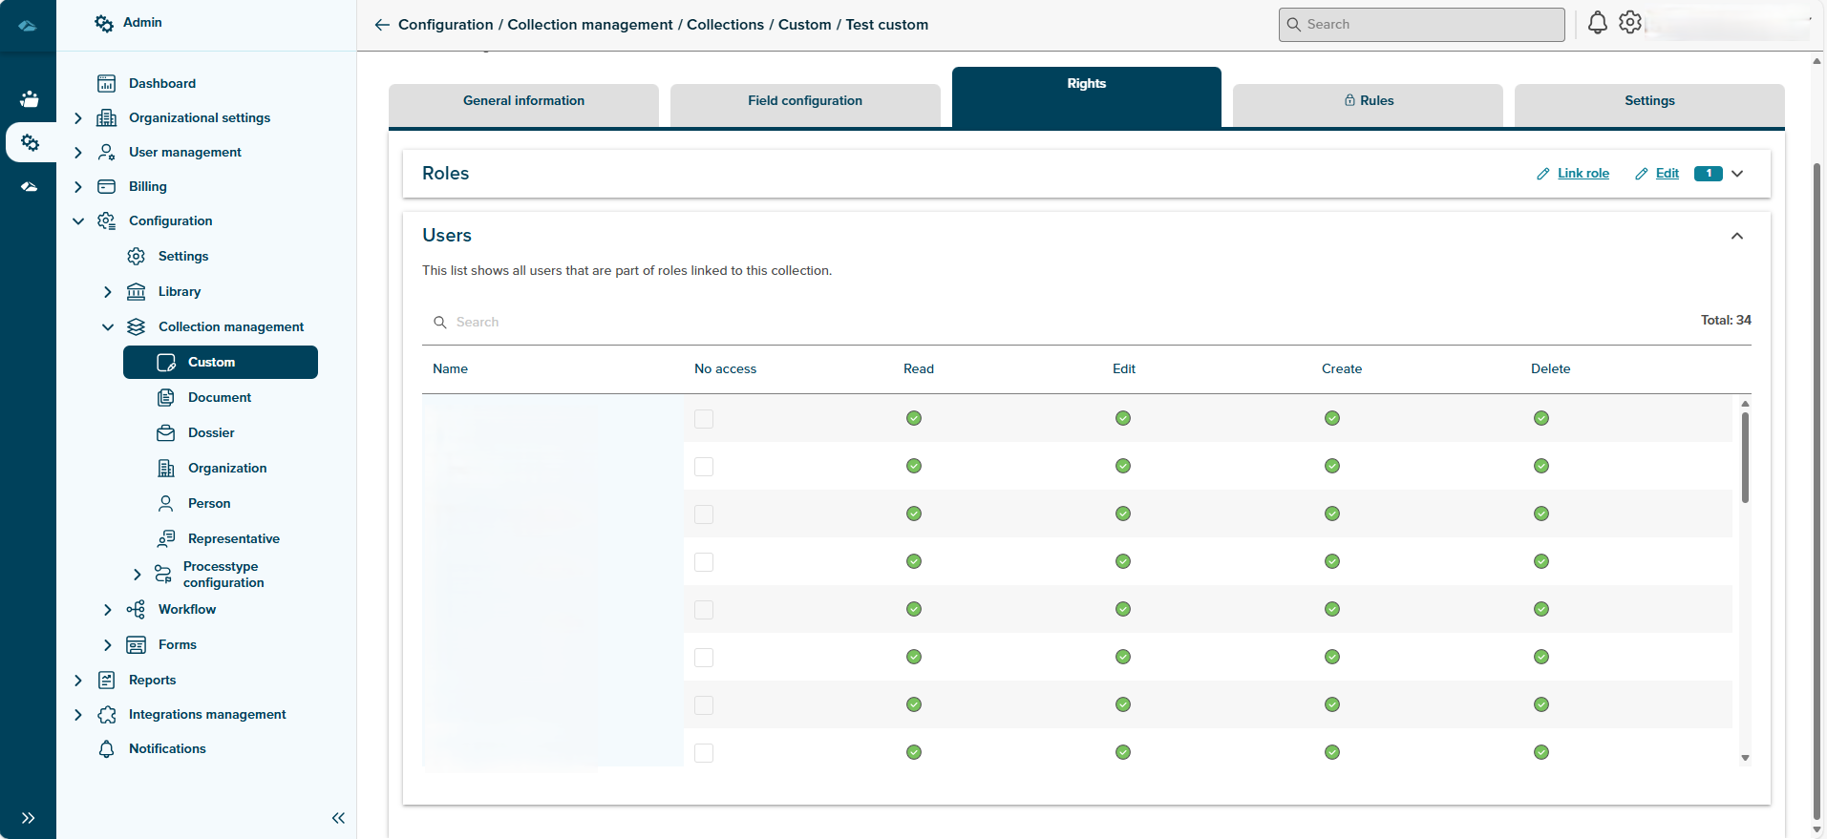This screenshot has height=839, width=1827.
Task: Open the Document collection item
Action: tap(220, 398)
